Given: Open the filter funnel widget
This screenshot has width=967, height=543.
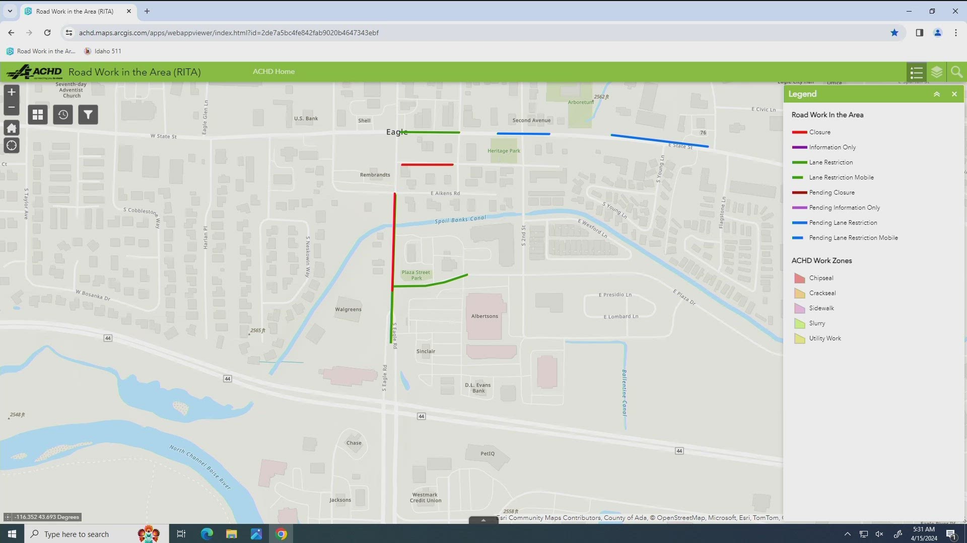Looking at the screenshot, I should pyautogui.click(x=88, y=115).
